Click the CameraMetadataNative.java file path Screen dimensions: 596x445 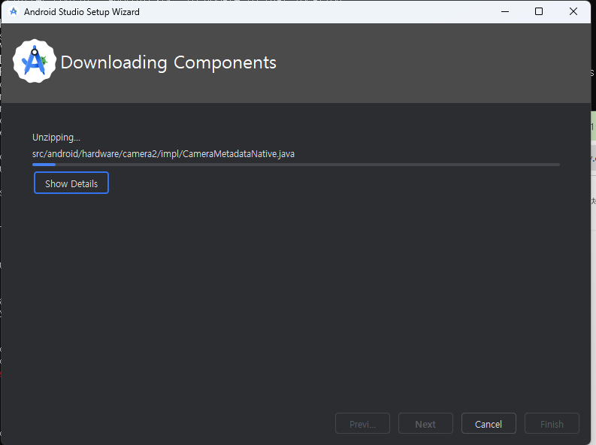point(163,154)
